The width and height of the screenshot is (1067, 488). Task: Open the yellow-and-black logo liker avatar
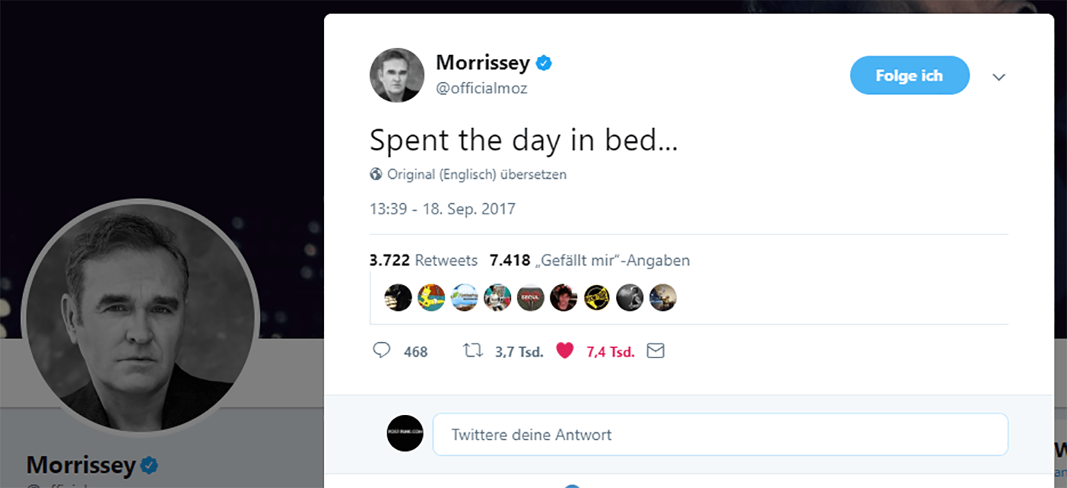597,297
